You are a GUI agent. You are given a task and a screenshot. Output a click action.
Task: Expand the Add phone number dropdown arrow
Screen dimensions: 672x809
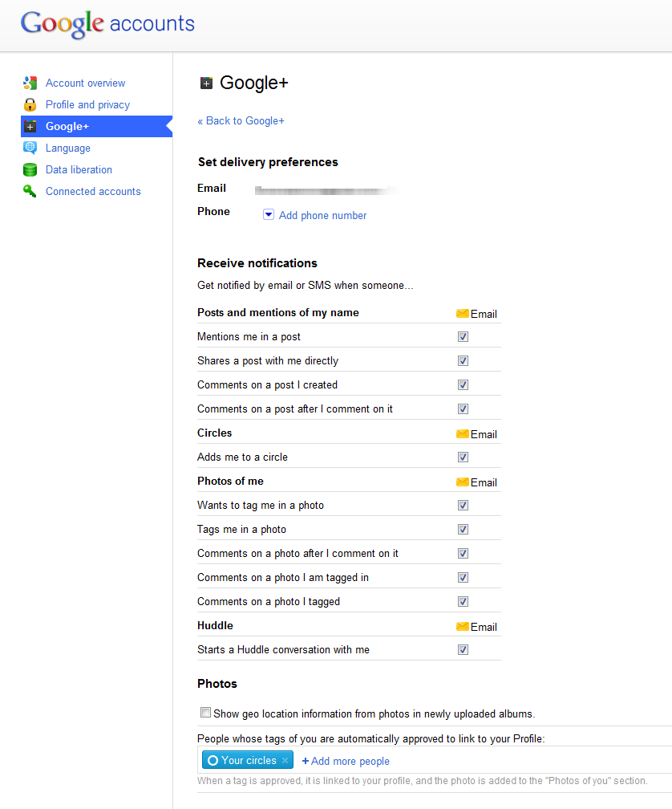(269, 215)
